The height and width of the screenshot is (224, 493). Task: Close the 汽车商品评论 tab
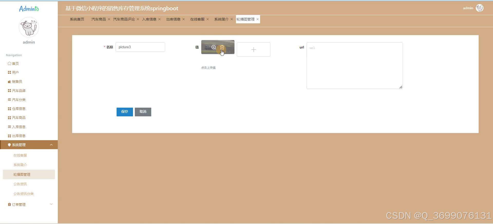(138, 19)
